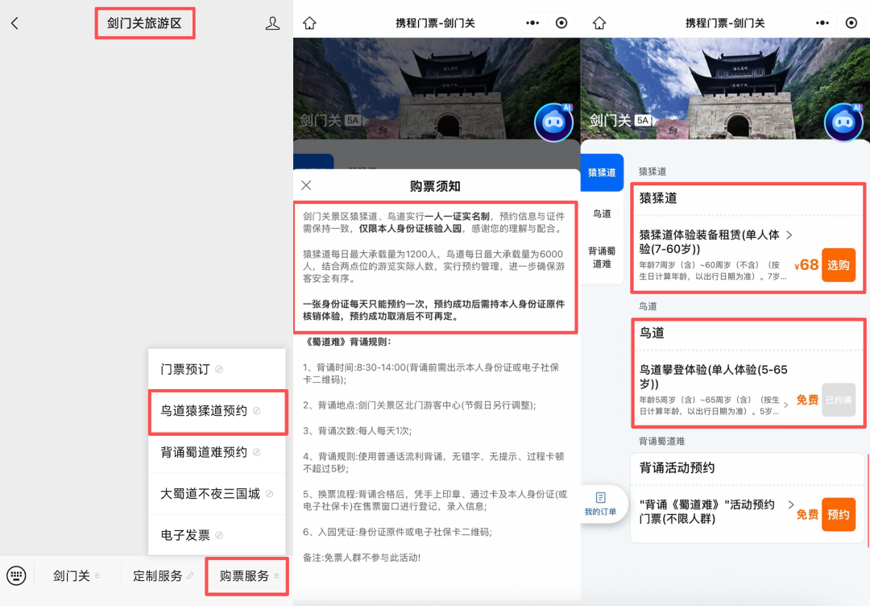Screen dimensions: 870x606
Task: Click the disabled 已约满 button for 鸟道
Action: click(x=839, y=400)
